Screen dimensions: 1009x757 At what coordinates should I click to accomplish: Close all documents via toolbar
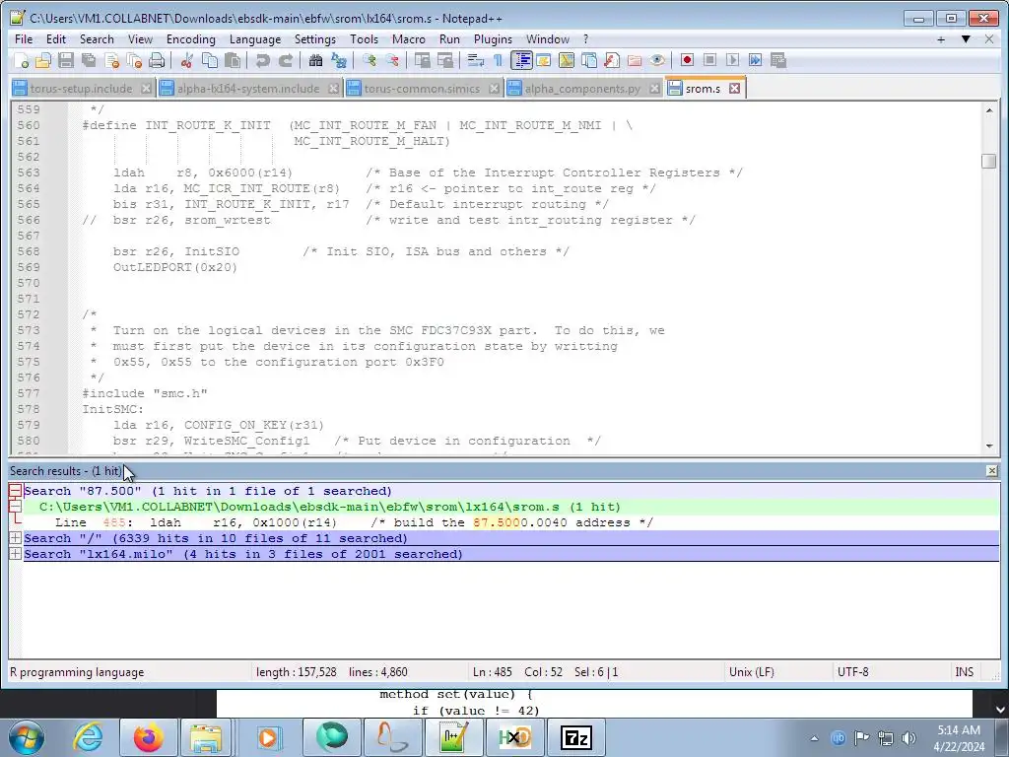(134, 60)
